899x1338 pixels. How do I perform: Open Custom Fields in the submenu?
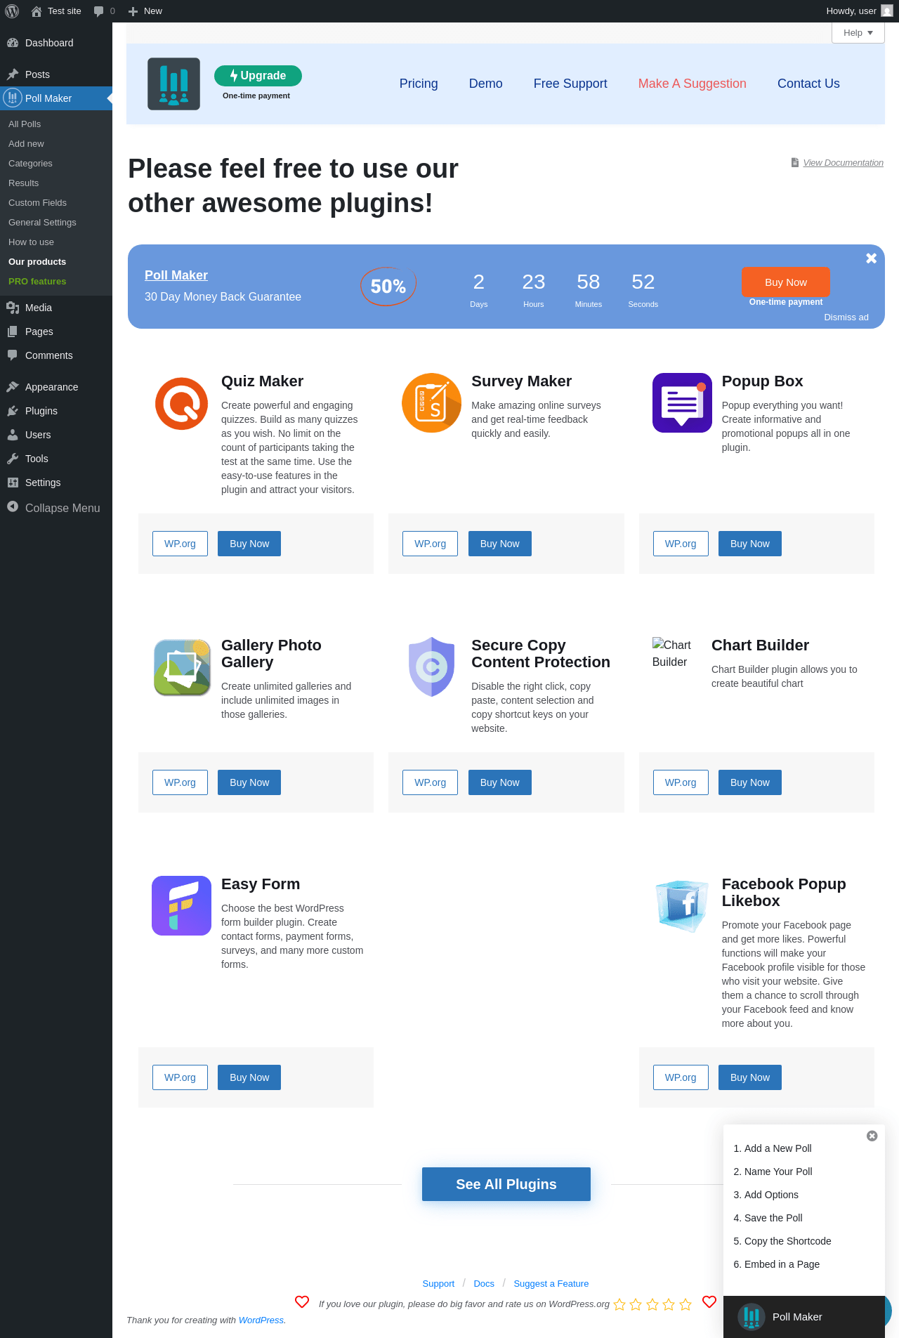pos(37,203)
